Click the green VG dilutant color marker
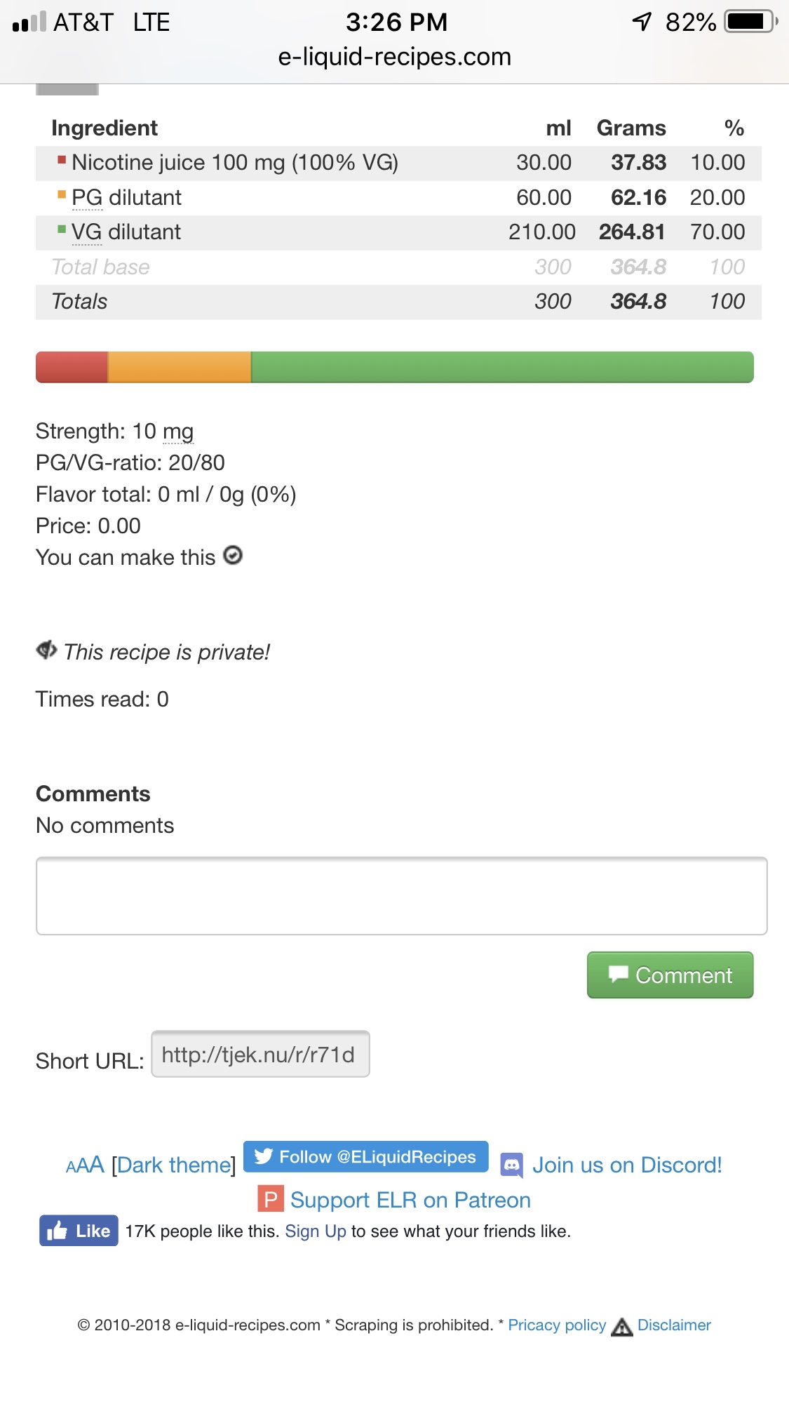This screenshot has width=789, height=1404. 62,229
